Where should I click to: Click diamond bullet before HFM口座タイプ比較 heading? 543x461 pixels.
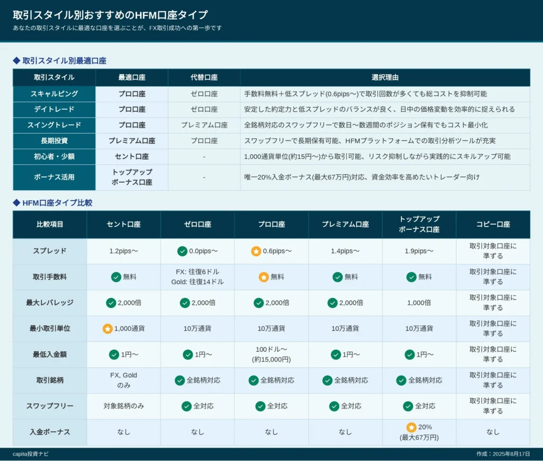tap(16, 203)
